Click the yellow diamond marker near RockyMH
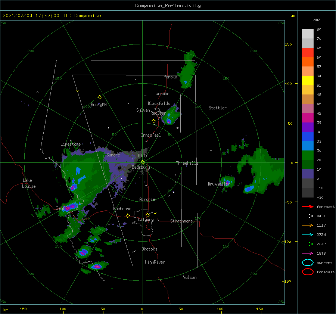This screenshot has width=336, height=314. [x=100, y=97]
